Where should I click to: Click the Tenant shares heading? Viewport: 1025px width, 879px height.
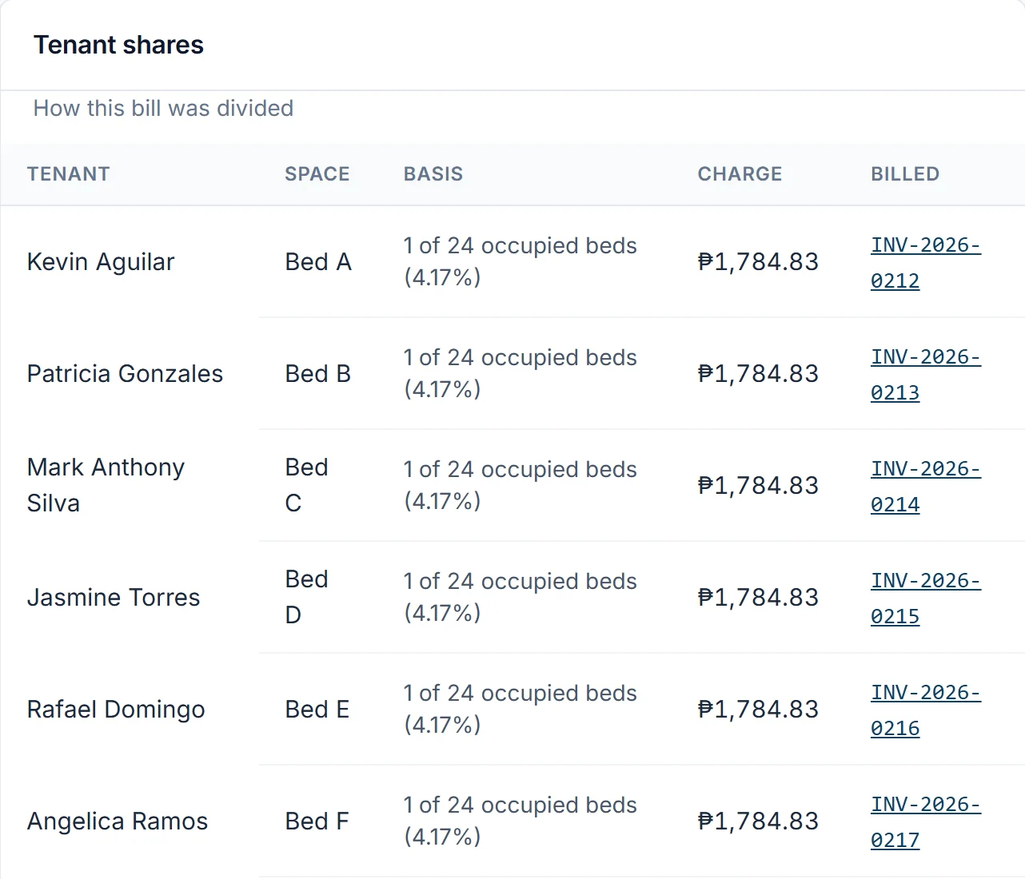coord(118,45)
